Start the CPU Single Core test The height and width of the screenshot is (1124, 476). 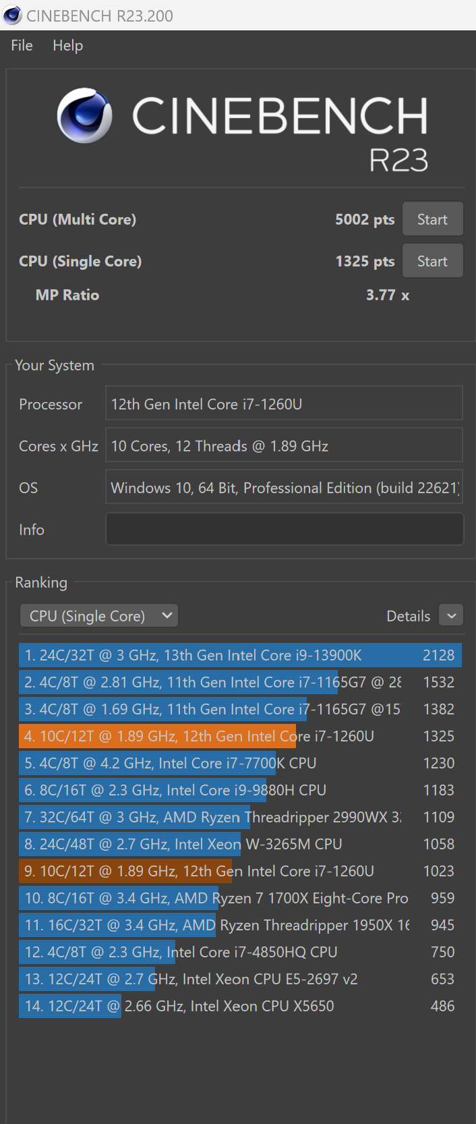coord(432,261)
